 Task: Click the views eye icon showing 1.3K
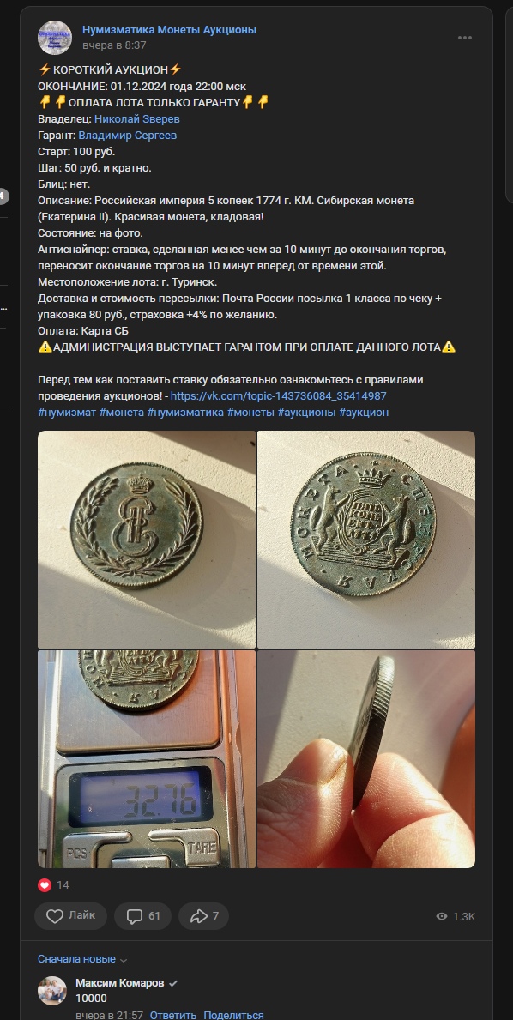click(442, 916)
